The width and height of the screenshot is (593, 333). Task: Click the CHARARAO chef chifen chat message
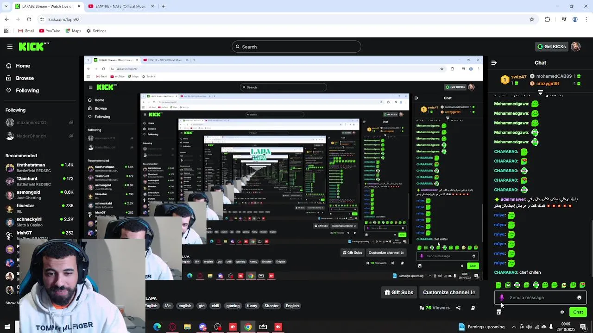point(517,272)
